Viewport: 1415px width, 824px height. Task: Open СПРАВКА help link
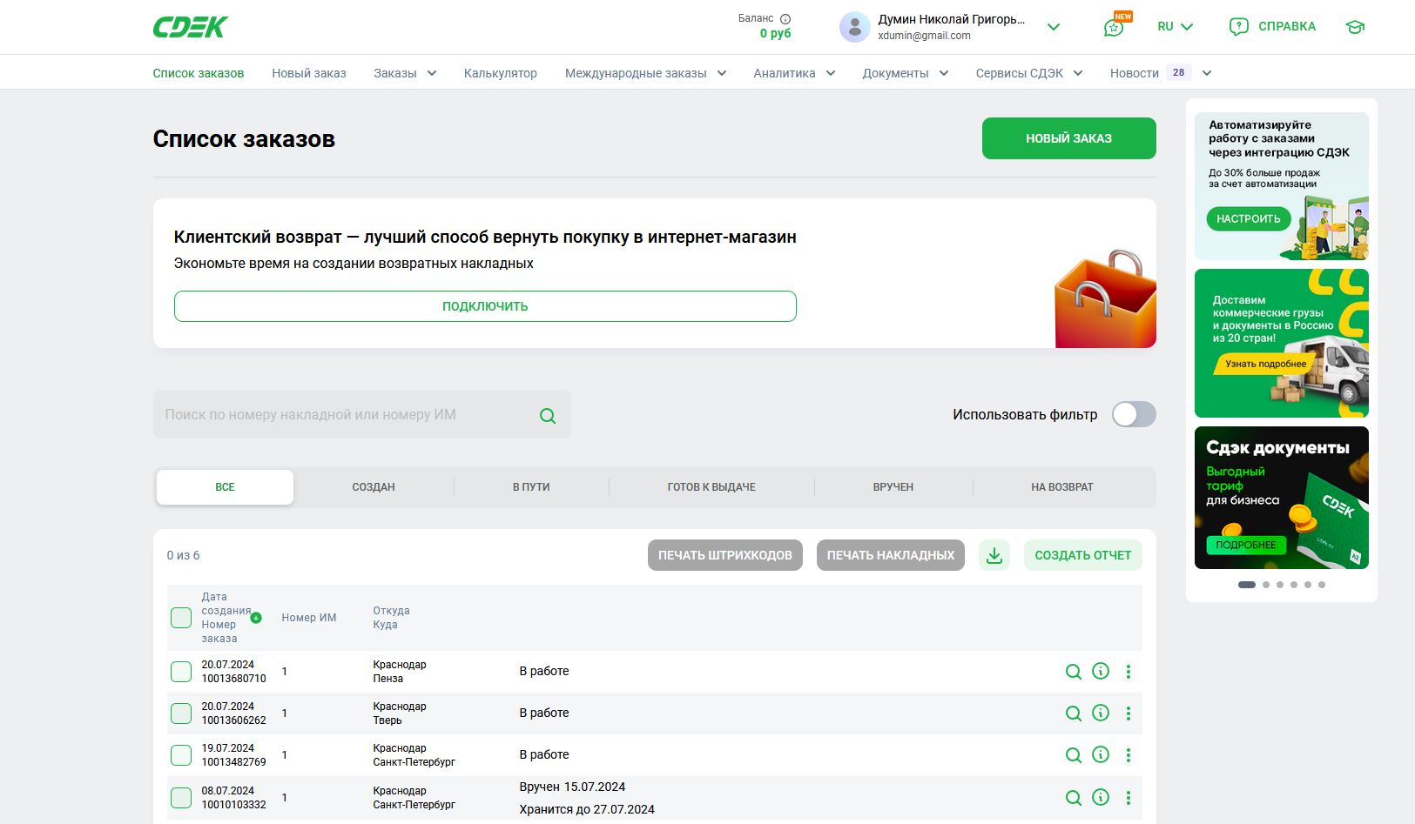(x=1272, y=27)
